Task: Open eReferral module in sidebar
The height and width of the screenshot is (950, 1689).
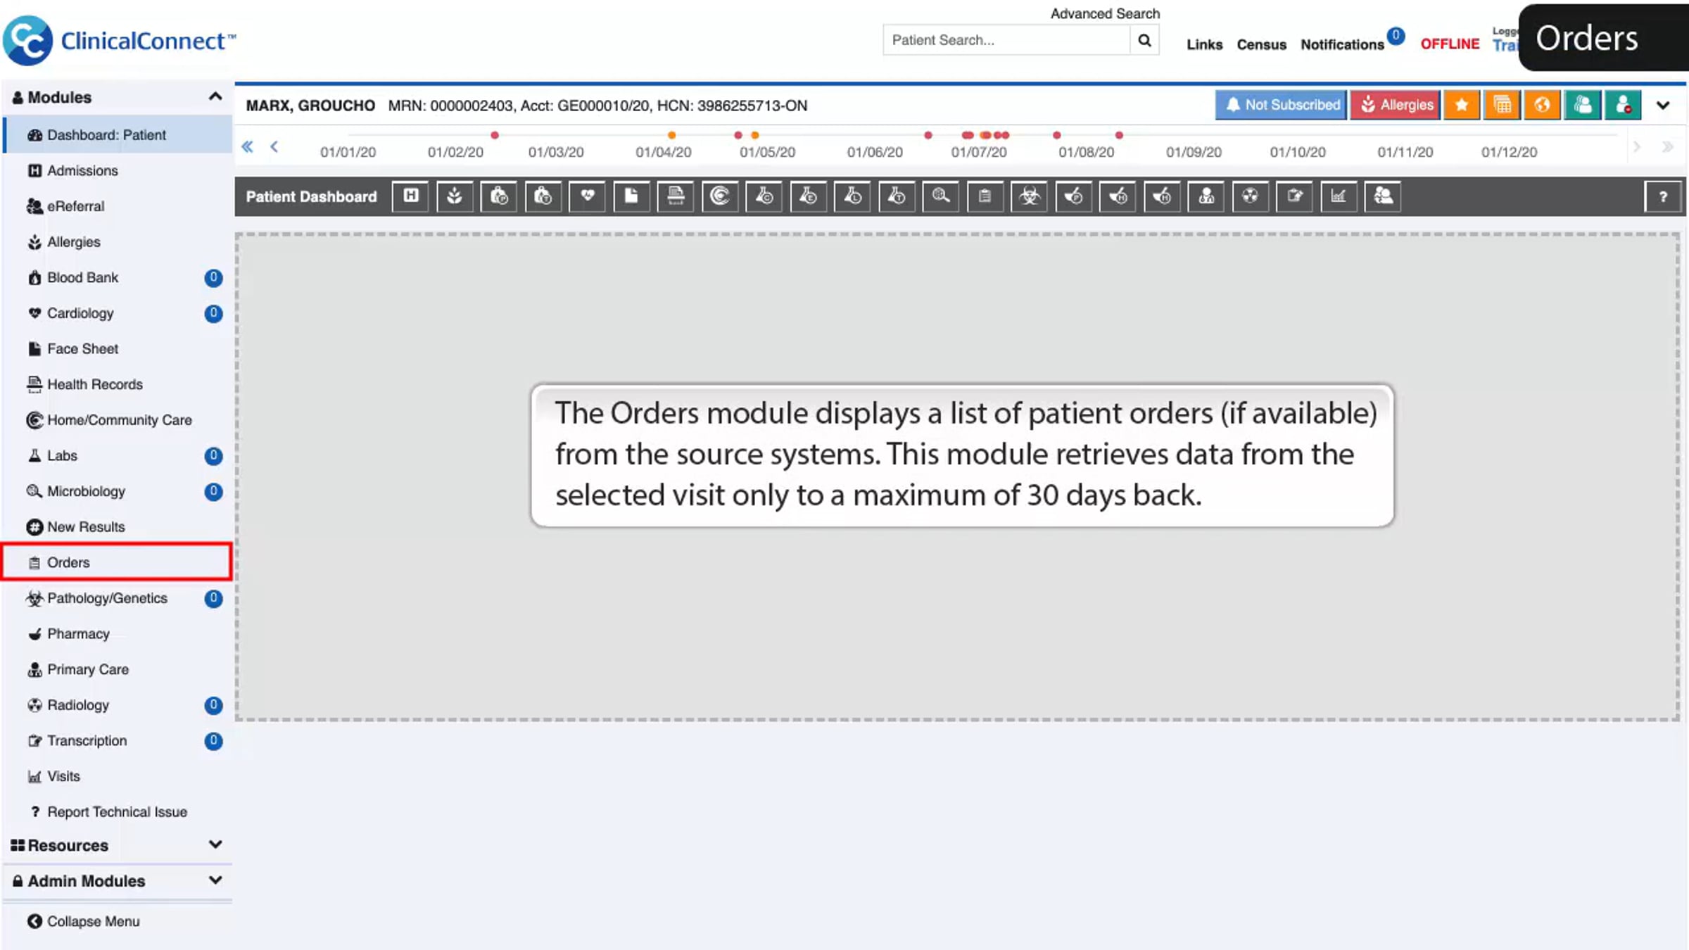Action: click(118, 206)
